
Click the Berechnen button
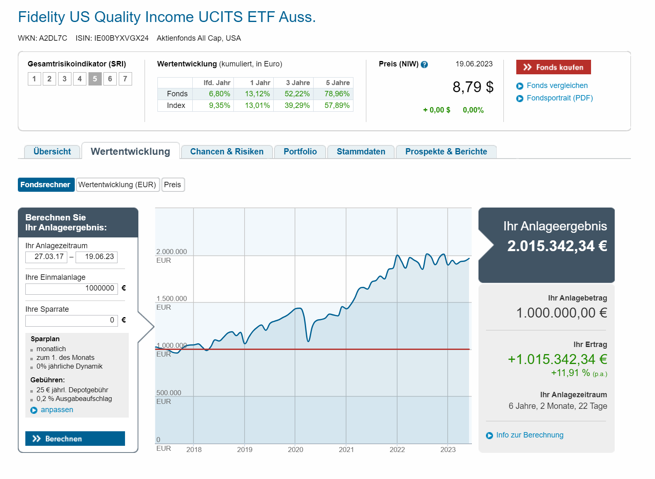coord(75,438)
